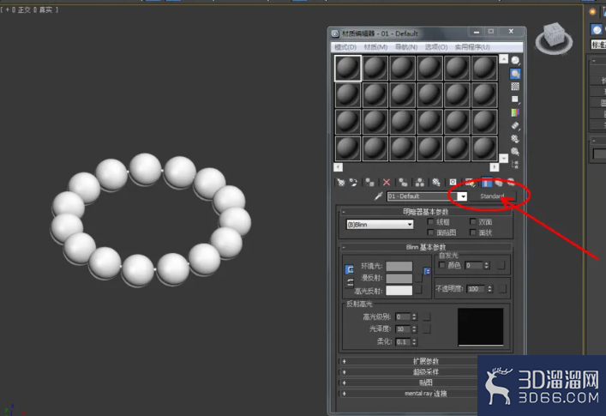The image size is (606, 416).
Task: Check the 自发光 颜色 checkbox
Action: tap(441, 265)
